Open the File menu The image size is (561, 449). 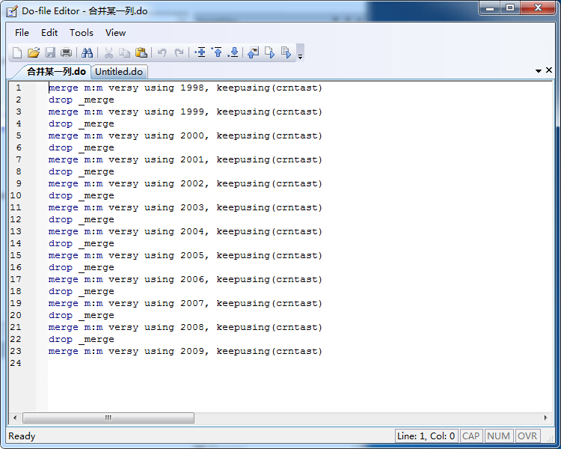click(22, 33)
